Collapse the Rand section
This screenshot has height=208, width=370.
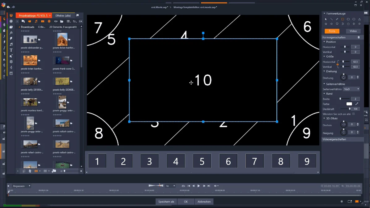tap(324, 94)
